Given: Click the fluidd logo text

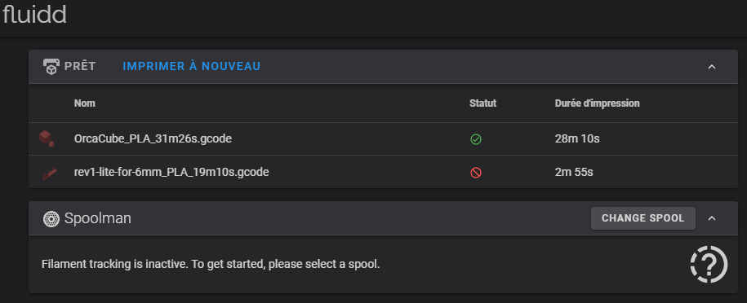Looking at the screenshot, I should [x=34, y=15].
